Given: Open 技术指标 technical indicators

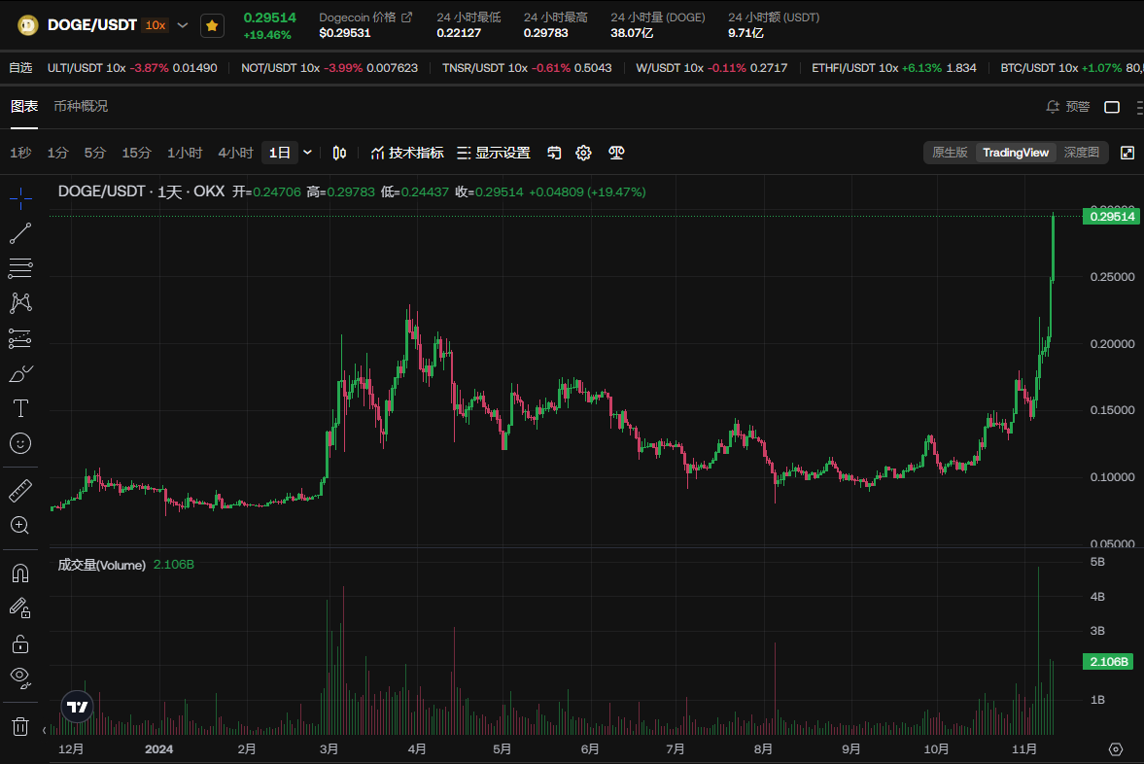Looking at the screenshot, I should click(x=407, y=153).
